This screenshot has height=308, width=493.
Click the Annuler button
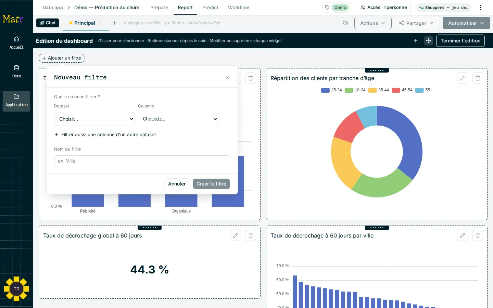(177, 184)
